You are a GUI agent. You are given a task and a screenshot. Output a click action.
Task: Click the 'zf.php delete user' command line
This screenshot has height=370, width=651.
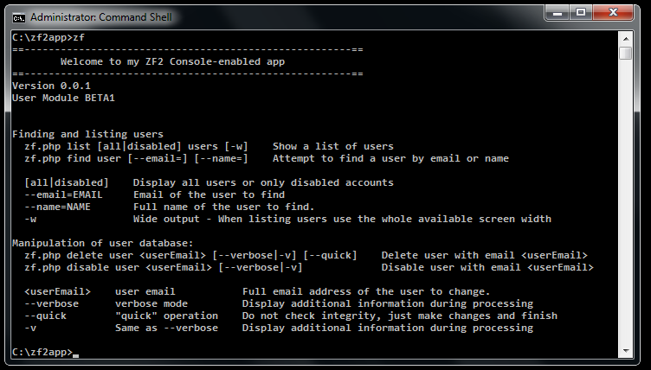point(190,256)
